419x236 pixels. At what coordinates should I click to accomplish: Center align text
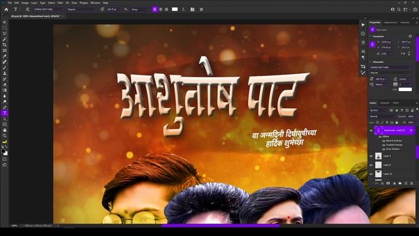coord(160,9)
